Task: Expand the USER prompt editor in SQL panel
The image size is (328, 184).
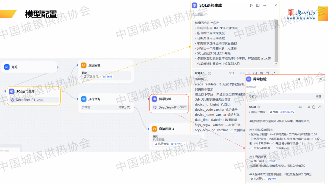Action: click(274, 73)
